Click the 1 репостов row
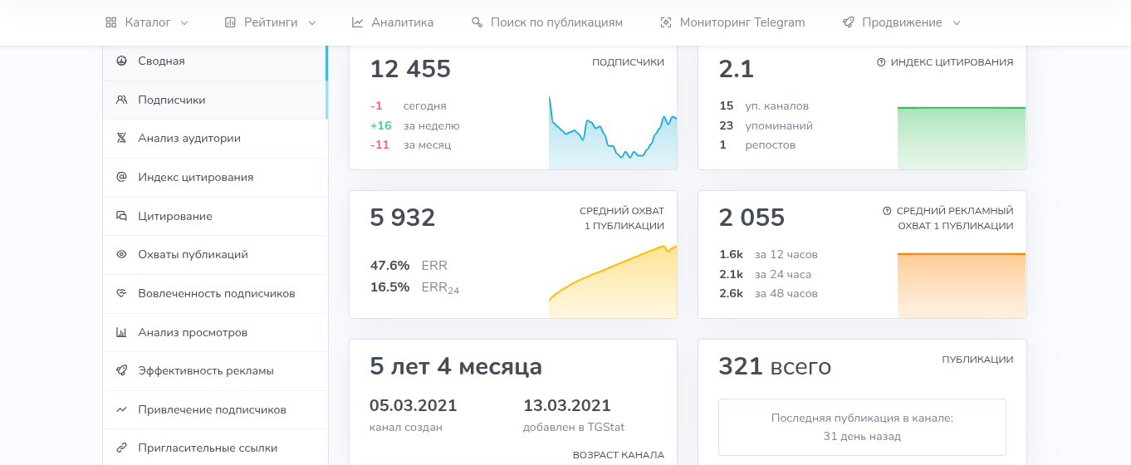The height and width of the screenshot is (465, 1131). coord(757,144)
